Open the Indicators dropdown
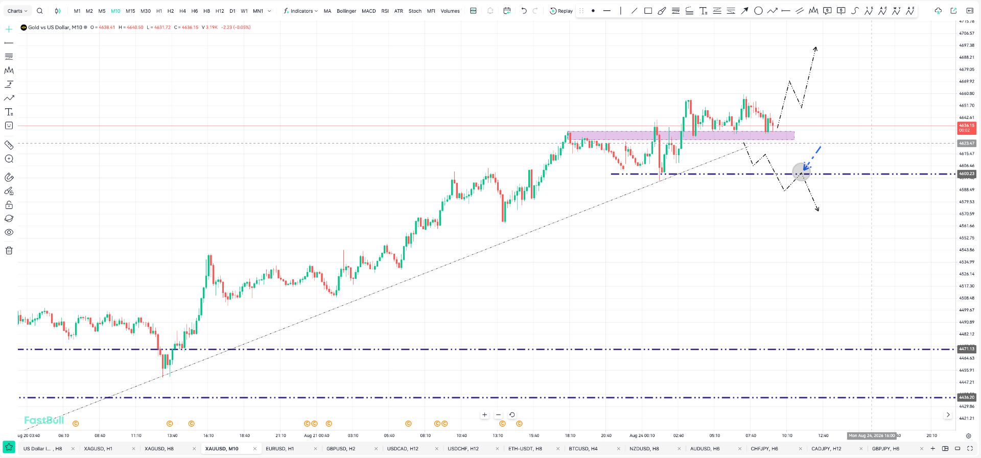Image resolution: width=981 pixels, height=458 pixels. (300, 11)
